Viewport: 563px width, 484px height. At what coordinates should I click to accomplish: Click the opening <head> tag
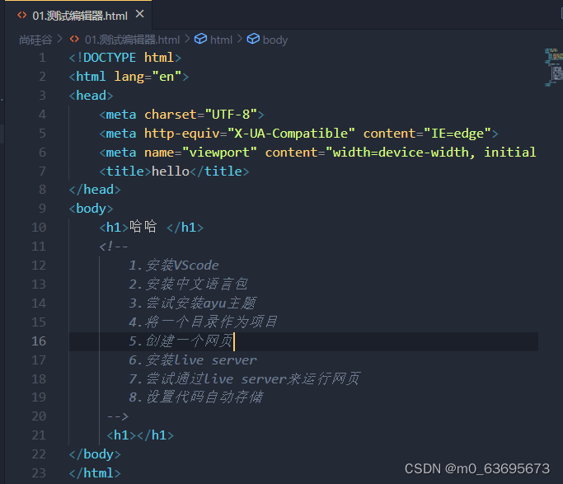tap(91, 96)
